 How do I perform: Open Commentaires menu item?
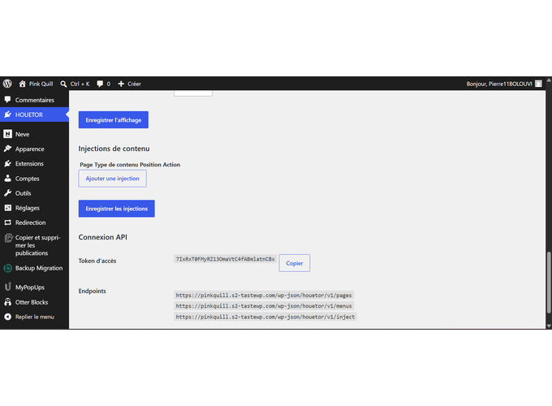34,100
